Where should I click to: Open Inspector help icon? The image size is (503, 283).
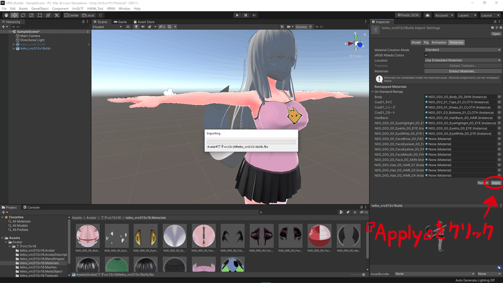tap(492, 28)
